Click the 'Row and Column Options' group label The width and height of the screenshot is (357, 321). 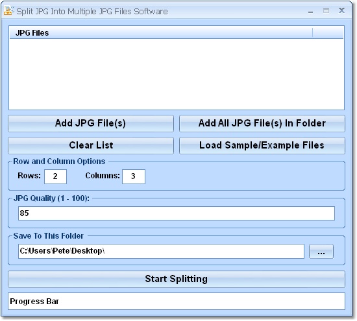click(59, 161)
